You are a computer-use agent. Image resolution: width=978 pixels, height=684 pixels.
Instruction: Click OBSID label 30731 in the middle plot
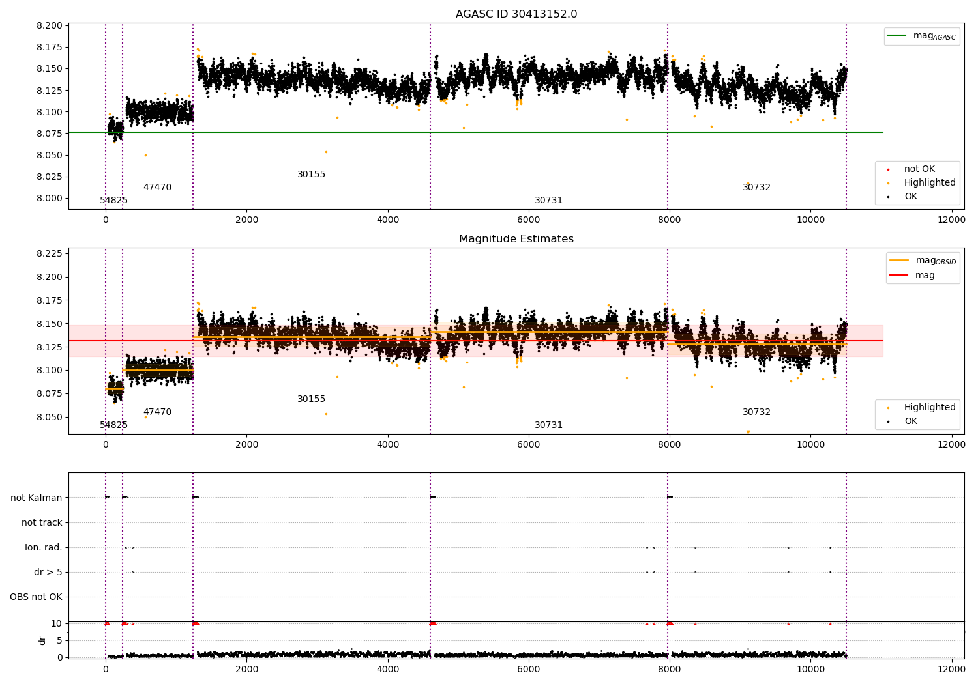pos(548,425)
